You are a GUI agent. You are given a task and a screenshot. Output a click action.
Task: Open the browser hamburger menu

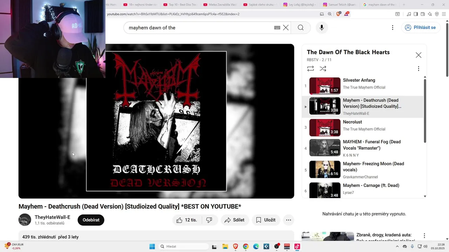(444, 14)
